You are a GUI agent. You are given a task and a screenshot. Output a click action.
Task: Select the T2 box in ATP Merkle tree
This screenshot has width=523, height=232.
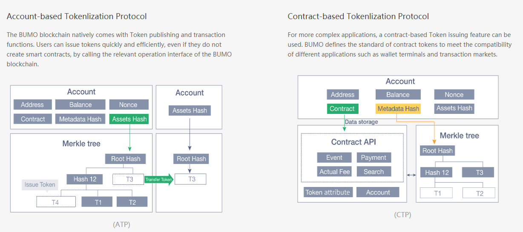pos(132,202)
